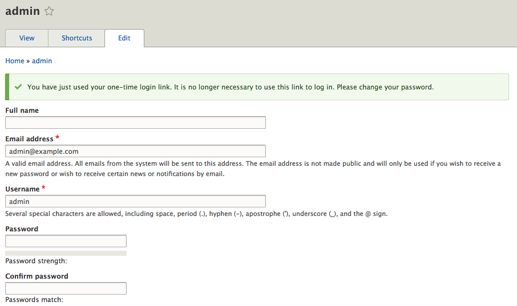Click the Confirm password field

coord(66,288)
